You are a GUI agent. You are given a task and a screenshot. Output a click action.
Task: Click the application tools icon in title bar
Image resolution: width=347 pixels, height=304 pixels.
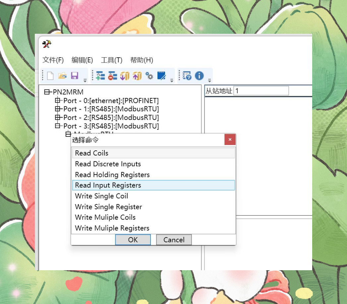(x=47, y=44)
